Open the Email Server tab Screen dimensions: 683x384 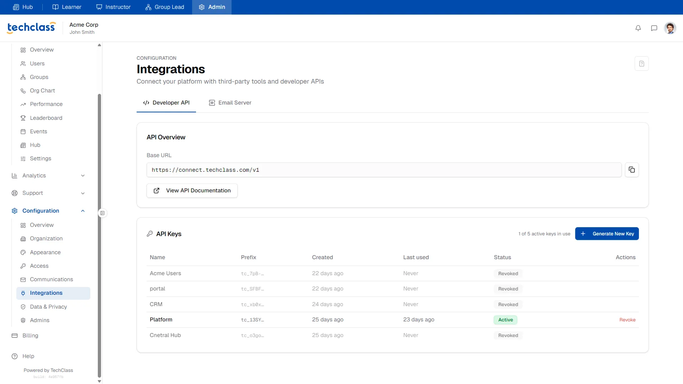coord(230,103)
